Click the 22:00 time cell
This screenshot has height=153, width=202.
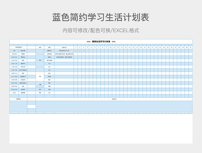pos(14,93)
